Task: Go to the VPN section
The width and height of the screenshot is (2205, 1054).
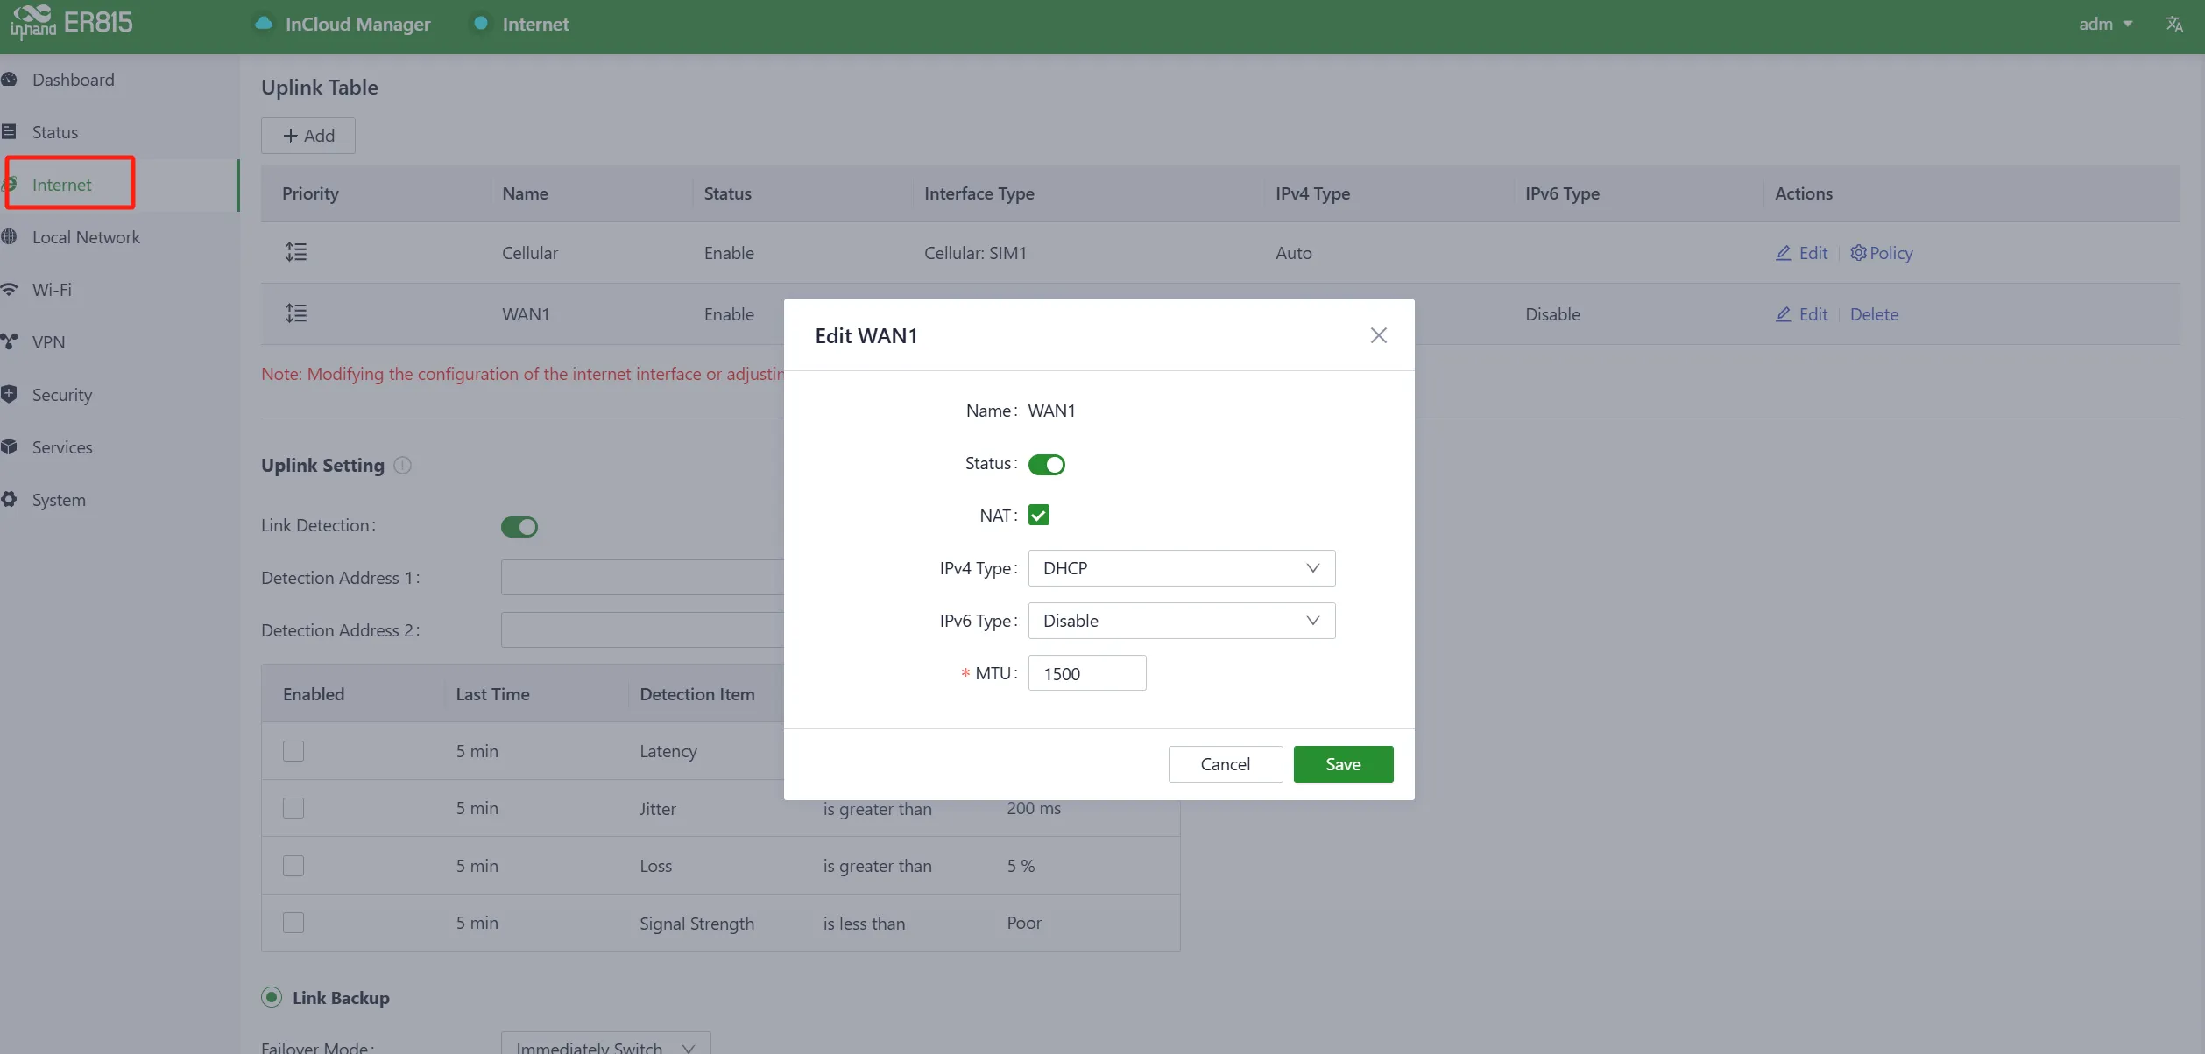Action: (48, 342)
